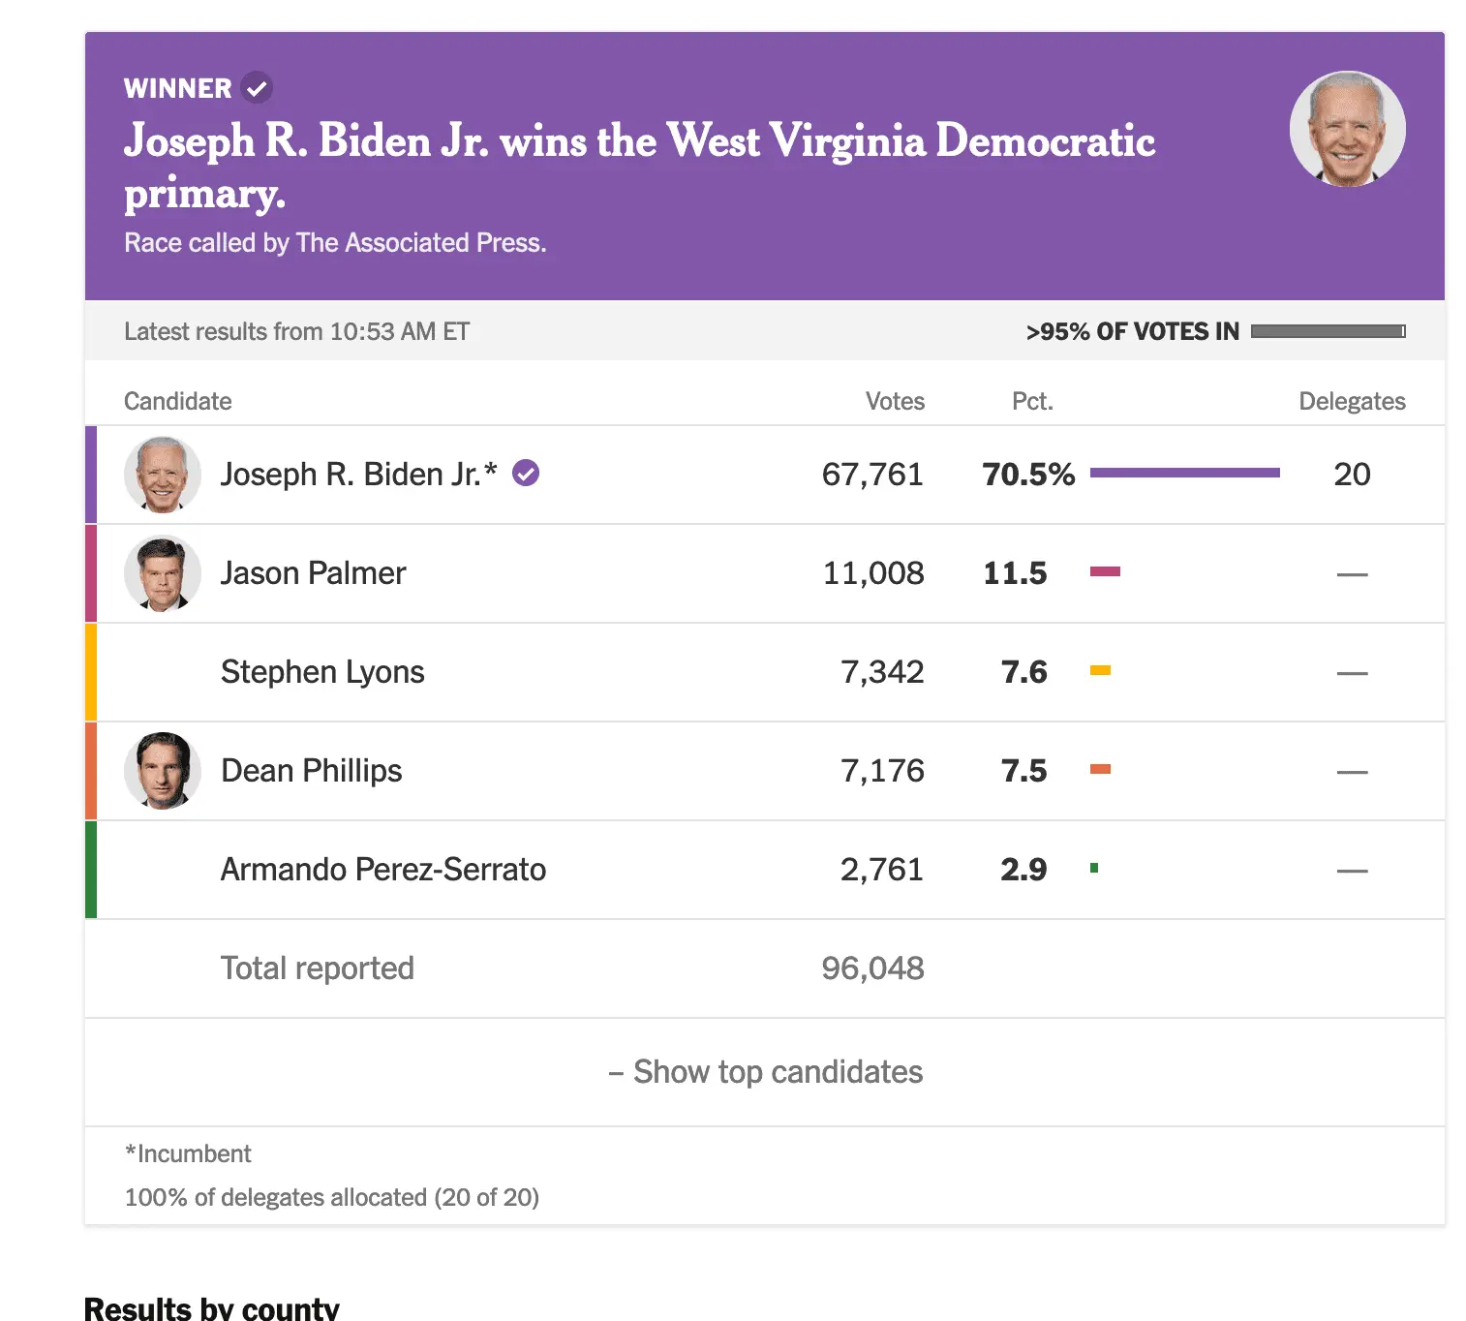Click Jason Palmer's pink color indicator bar
Viewport: 1466px width, 1321px height.
91,573
